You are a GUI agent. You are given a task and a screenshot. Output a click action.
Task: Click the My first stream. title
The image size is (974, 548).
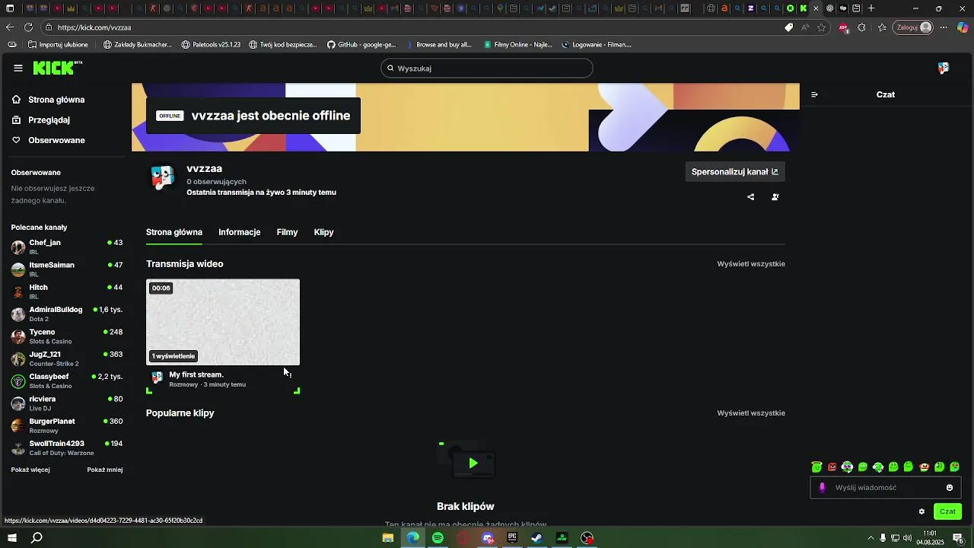[196, 374]
